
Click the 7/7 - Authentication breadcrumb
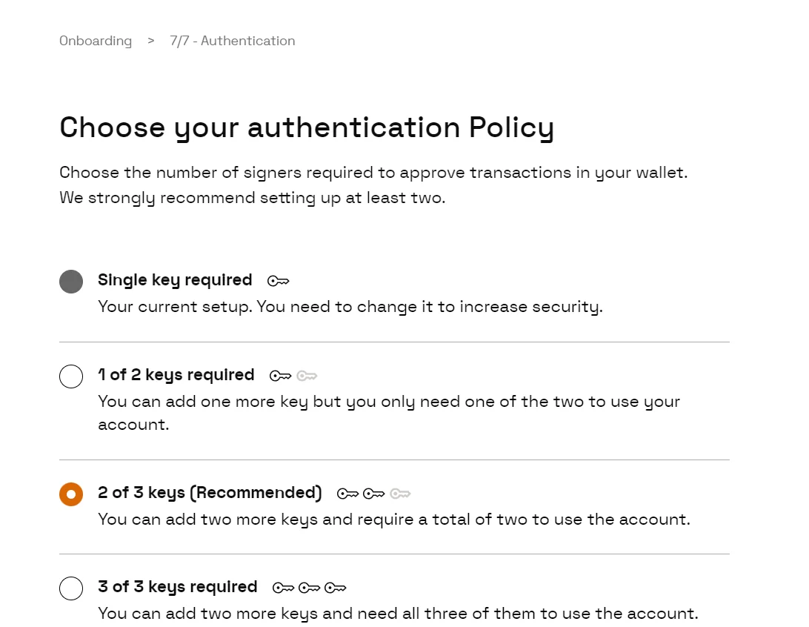[233, 41]
